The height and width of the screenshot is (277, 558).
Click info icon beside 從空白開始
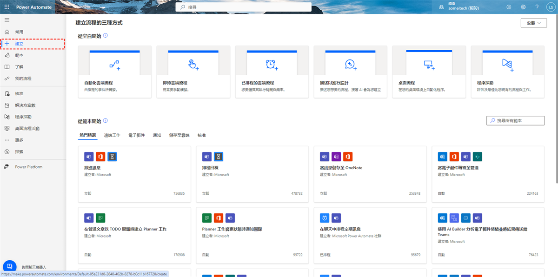[x=106, y=35]
